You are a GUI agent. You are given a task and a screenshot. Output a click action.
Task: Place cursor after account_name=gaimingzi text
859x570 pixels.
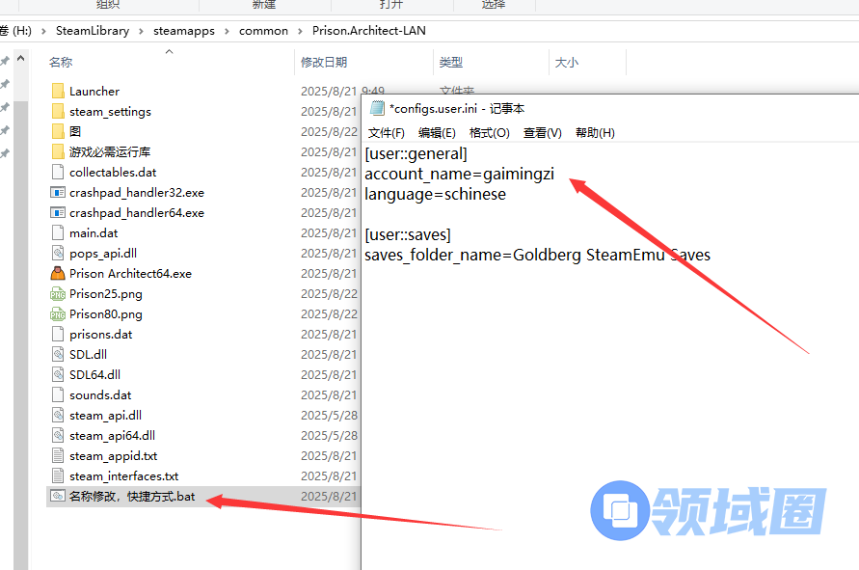point(556,174)
